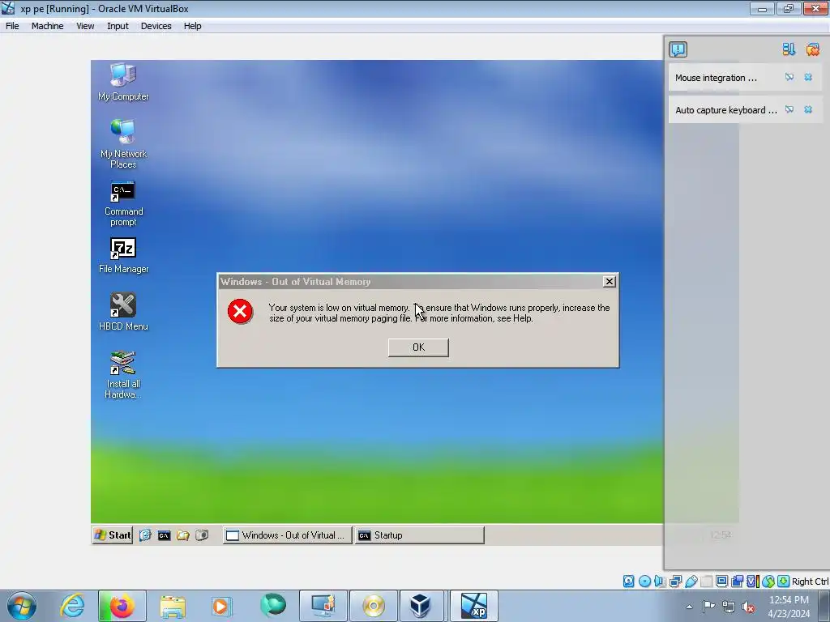This screenshot has width=830, height=622.
Task: Click Mouse integration notification text
Action: point(716,78)
